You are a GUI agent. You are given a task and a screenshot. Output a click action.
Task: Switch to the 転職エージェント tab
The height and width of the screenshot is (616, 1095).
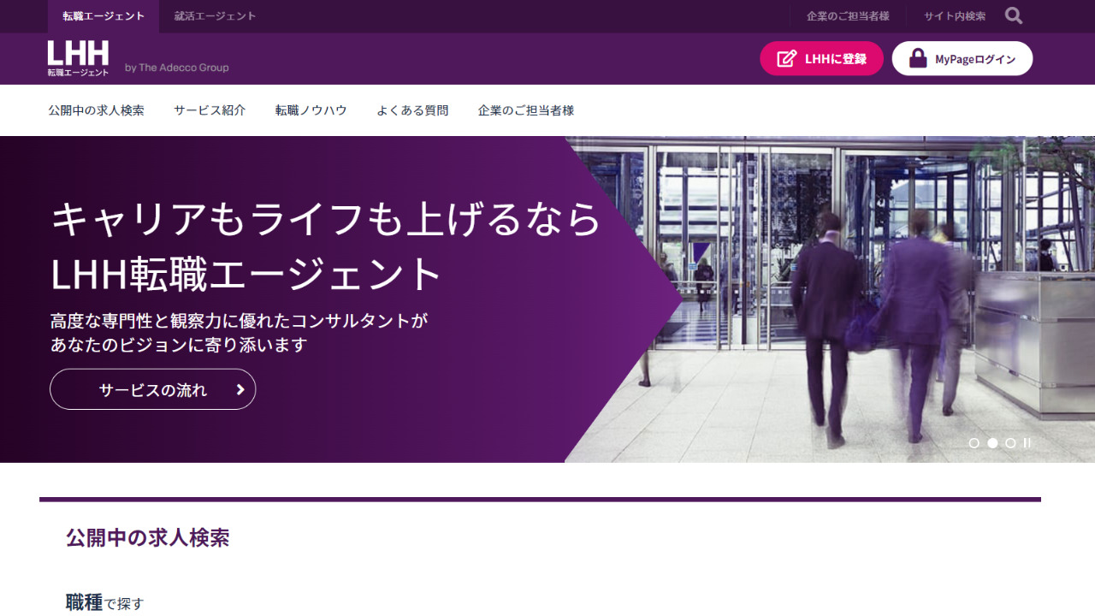click(104, 16)
